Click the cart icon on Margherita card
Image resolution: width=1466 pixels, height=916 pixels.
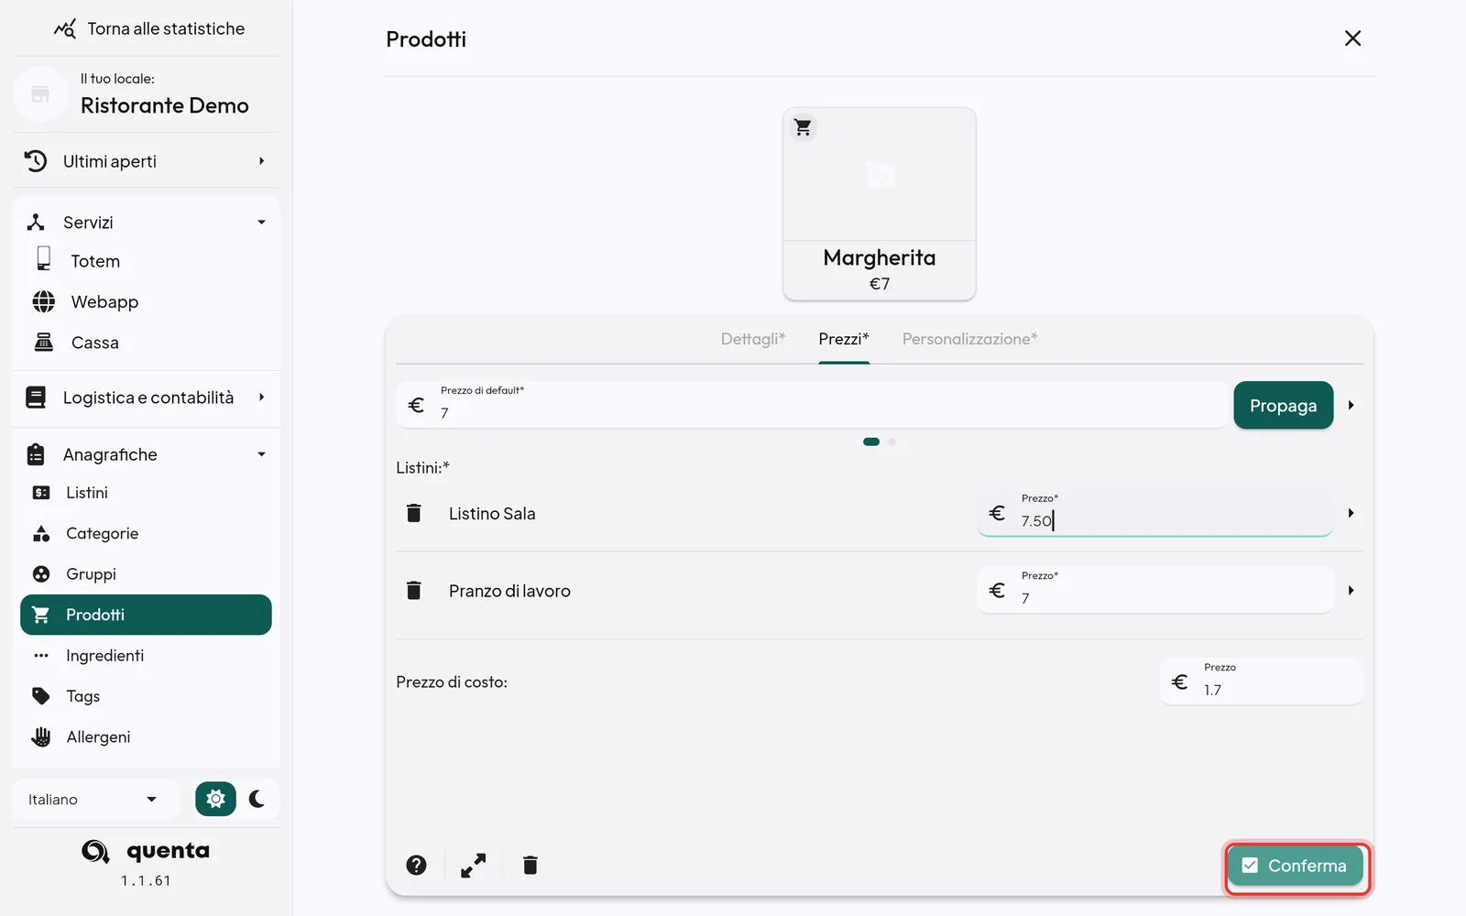pyautogui.click(x=804, y=127)
